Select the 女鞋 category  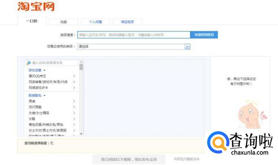32,119
